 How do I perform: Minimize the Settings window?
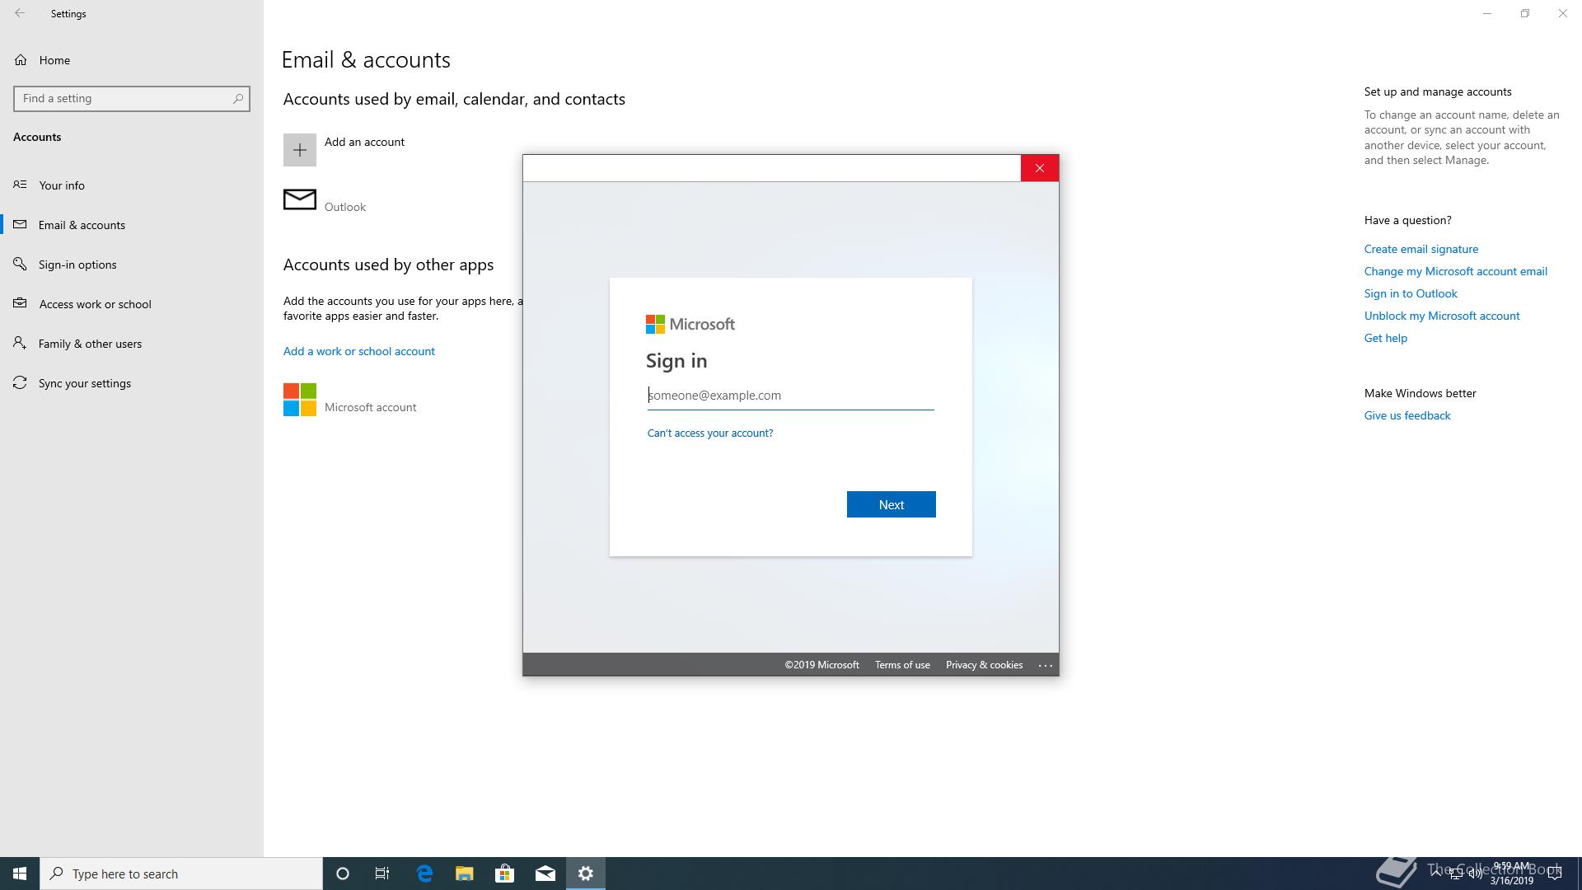(x=1487, y=13)
